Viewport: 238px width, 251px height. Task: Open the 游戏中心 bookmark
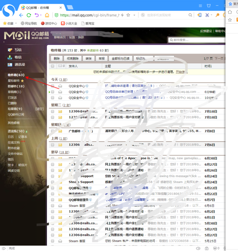tap(49, 23)
